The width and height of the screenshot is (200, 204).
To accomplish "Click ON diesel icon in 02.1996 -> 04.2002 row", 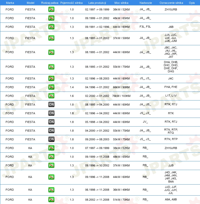I will click(x=51, y=113).
